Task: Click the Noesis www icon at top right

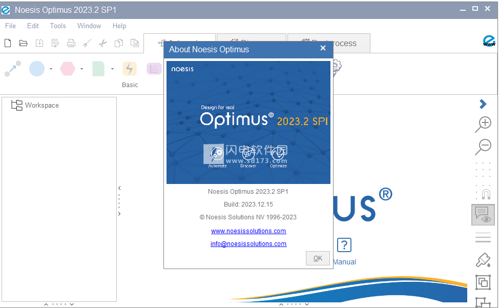Action: [x=489, y=41]
